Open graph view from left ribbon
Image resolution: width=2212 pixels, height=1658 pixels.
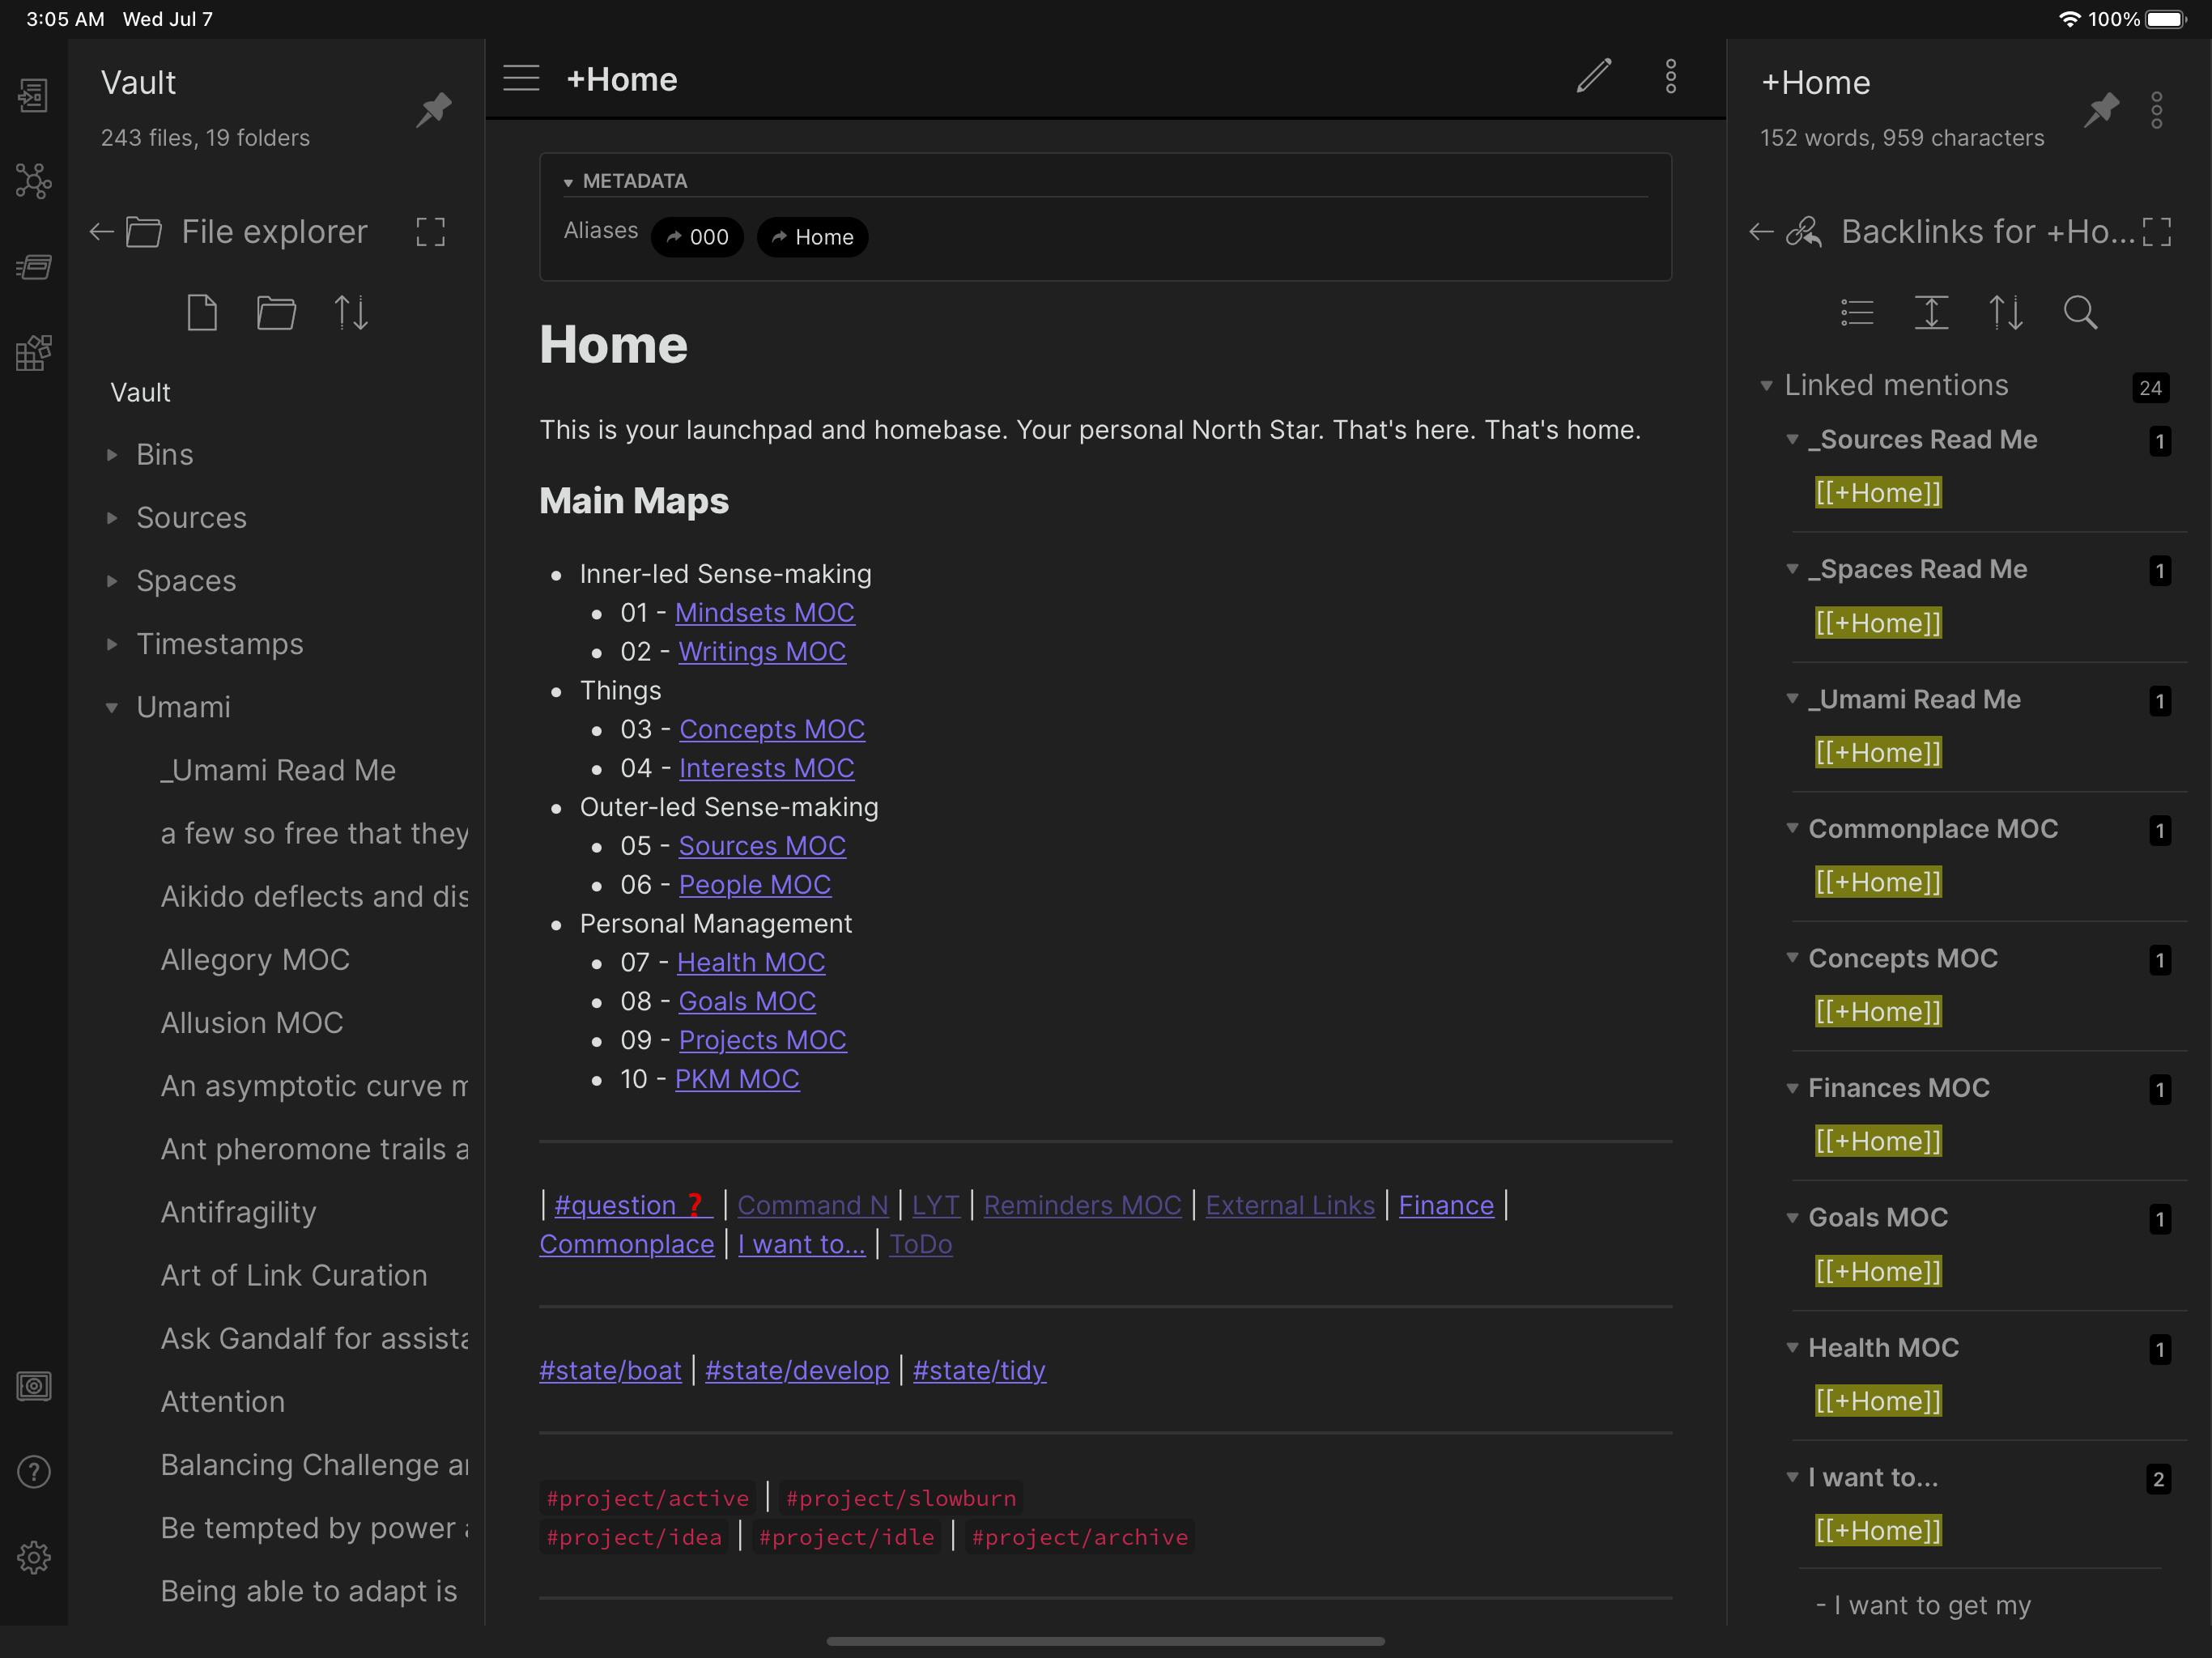(x=34, y=181)
